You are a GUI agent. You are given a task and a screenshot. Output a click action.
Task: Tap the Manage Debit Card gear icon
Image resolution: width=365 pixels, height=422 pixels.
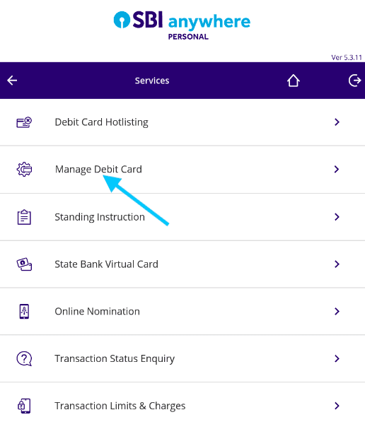(24, 169)
